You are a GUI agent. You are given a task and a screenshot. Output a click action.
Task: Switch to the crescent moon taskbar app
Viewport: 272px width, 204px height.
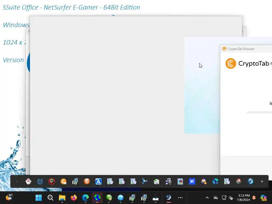168,198
